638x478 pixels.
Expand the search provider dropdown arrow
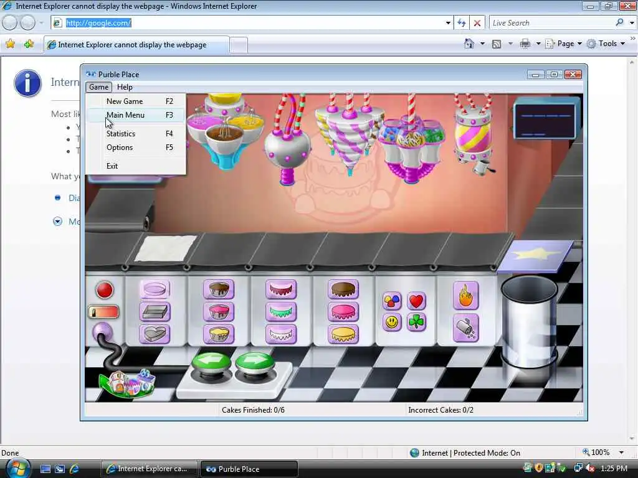point(632,23)
